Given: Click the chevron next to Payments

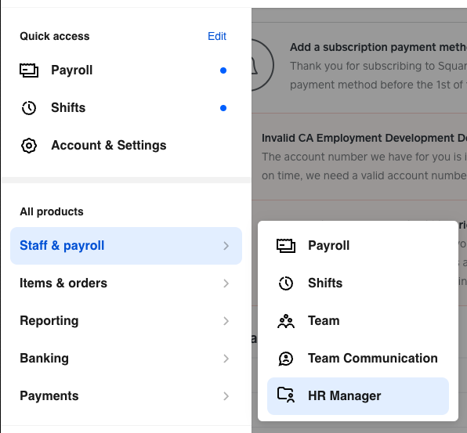Looking at the screenshot, I should click(x=226, y=396).
